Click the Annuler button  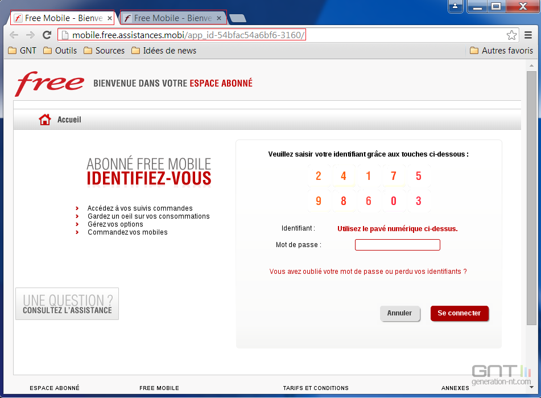(399, 313)
